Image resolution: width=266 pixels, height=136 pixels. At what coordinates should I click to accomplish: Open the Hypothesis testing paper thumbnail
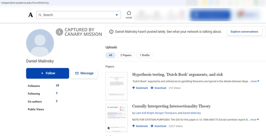tap(116, 86)
